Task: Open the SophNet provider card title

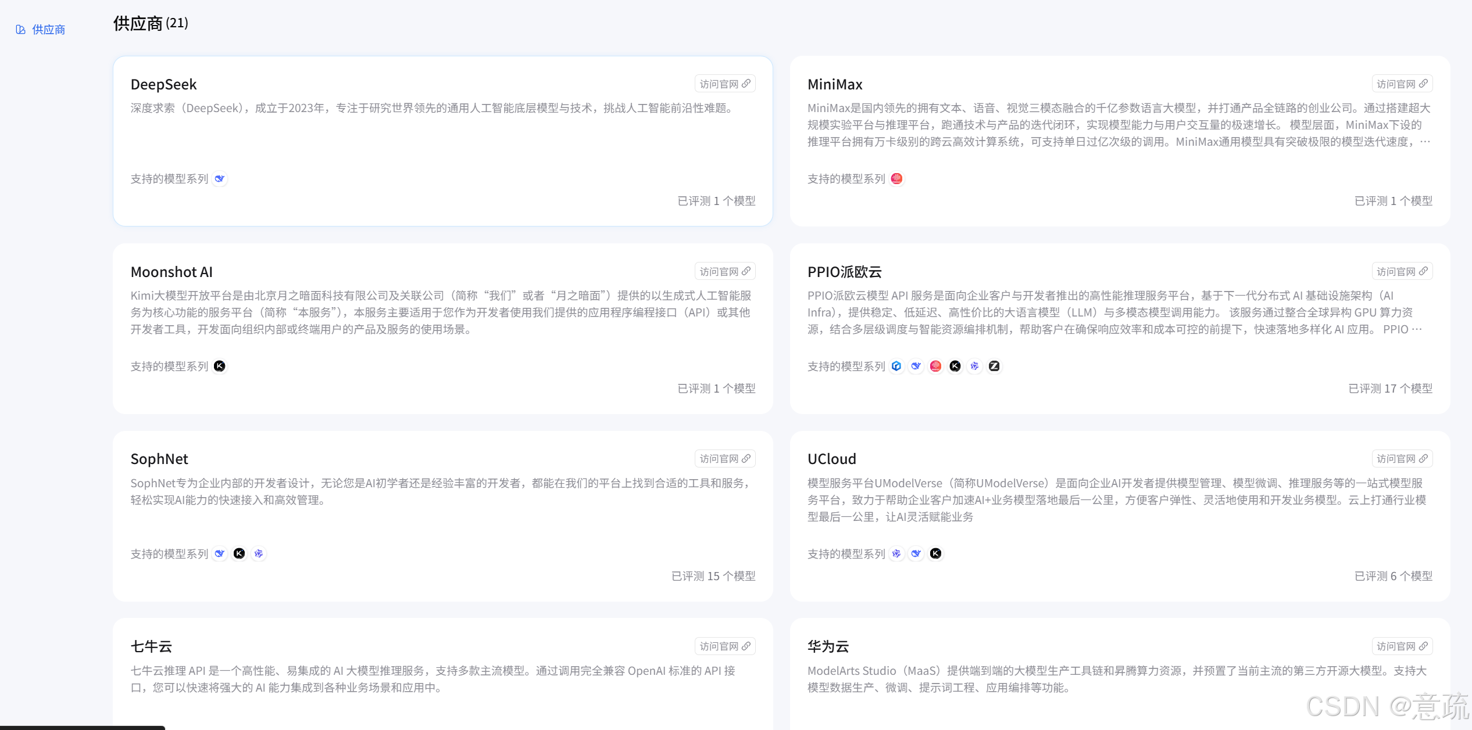Action: click(x=159, y=459)
